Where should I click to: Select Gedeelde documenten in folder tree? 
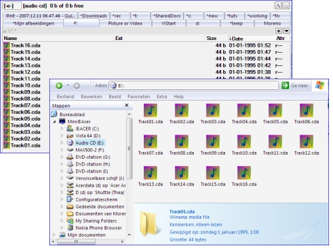100,207
